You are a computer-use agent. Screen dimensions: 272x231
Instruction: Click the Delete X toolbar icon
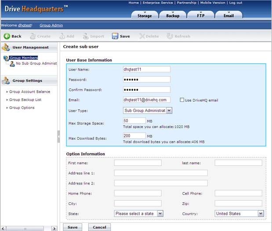(142, 36)
